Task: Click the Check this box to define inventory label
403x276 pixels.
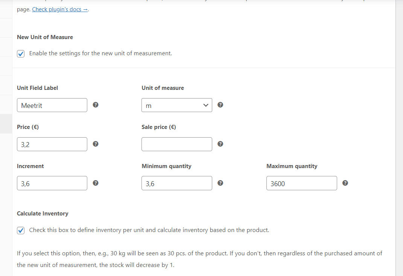Action: click(x=149, y=230)
